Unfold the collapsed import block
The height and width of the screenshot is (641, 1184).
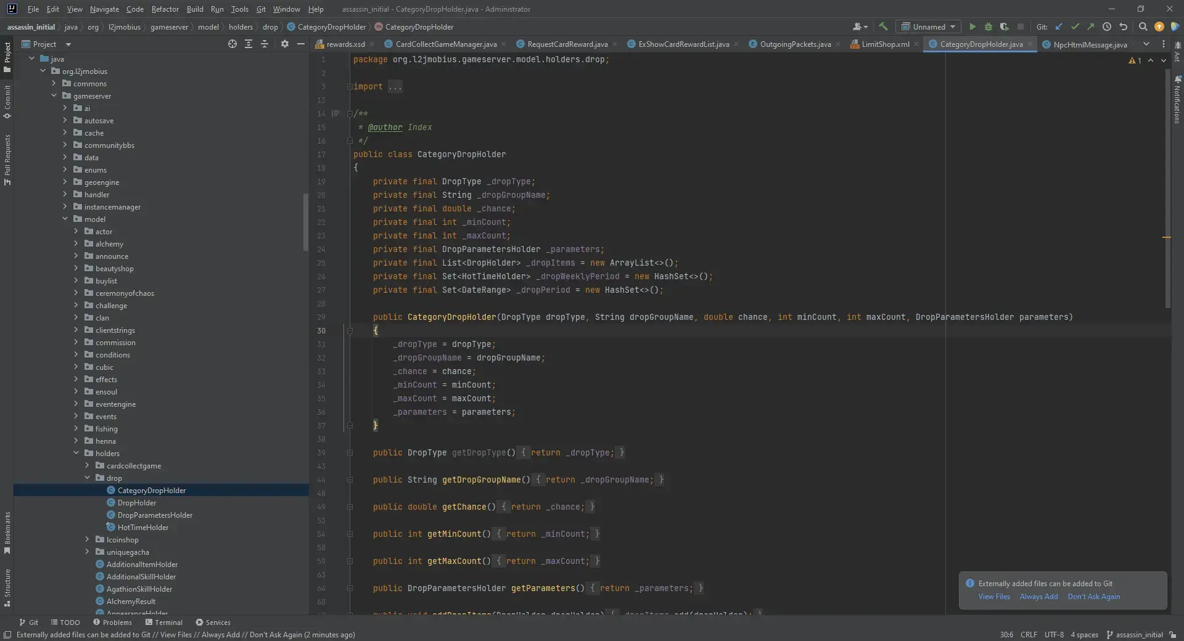tap(350, 86)
